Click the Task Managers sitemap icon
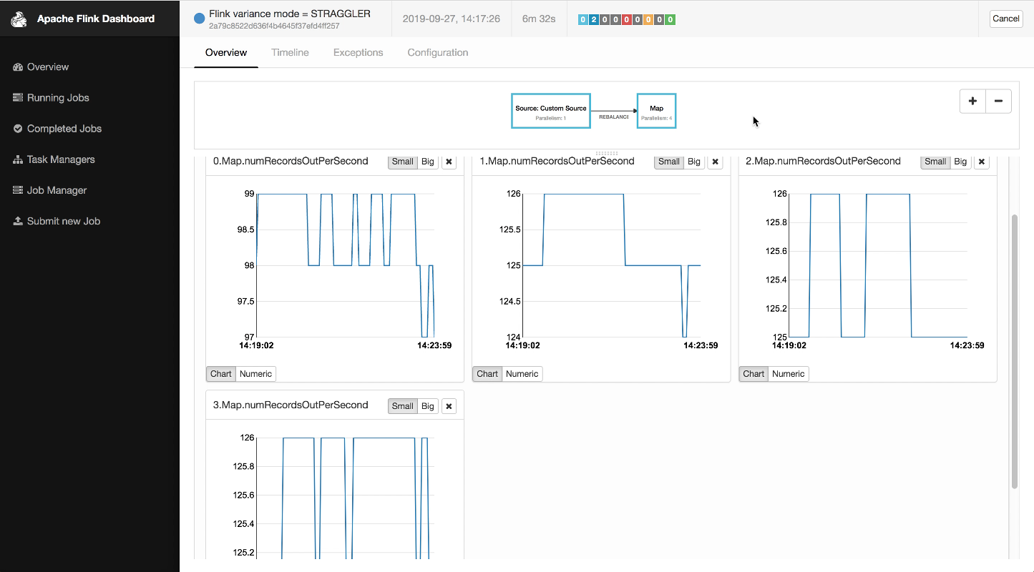Viewport: 1034px width, 572px height. (18, 159)
